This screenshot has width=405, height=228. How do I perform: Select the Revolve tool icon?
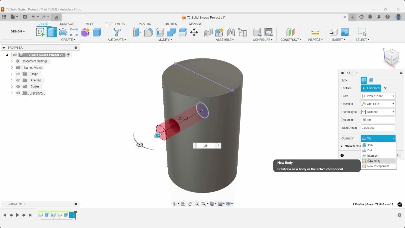tap(63, 32)
